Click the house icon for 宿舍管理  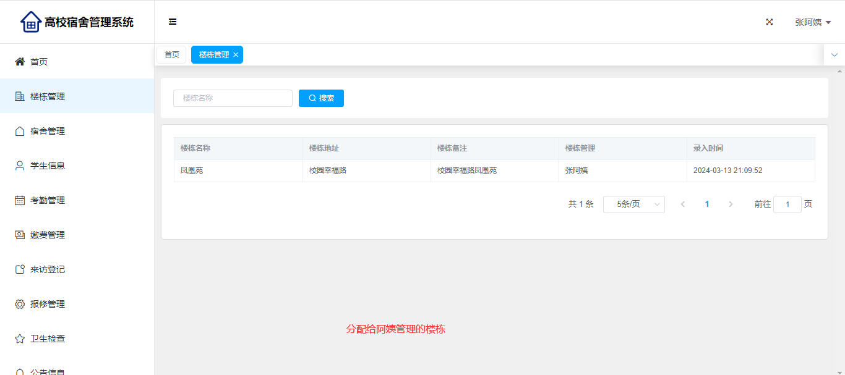tap(20, 131)
